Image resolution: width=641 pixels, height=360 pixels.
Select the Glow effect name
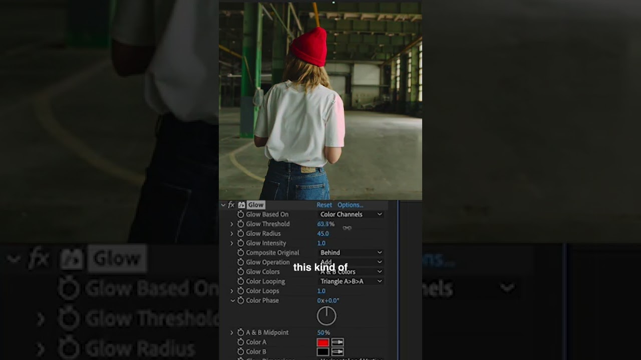tap(255, 205)
